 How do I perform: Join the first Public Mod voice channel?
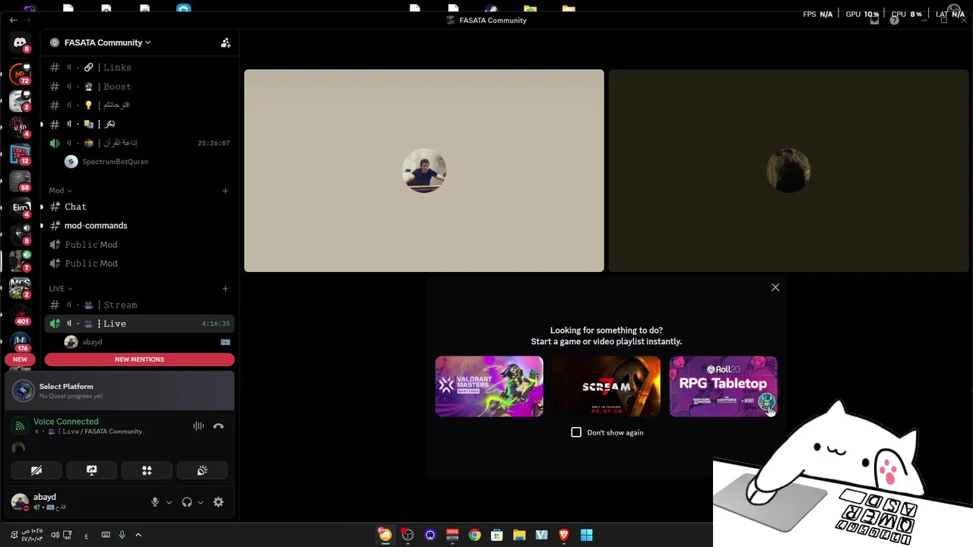click(x=139, y=245)
